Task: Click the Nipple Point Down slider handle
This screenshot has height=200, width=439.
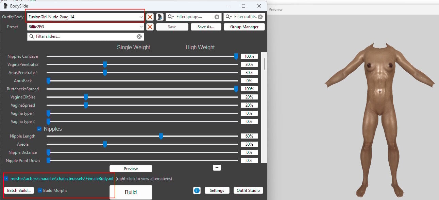Action: 48,161
